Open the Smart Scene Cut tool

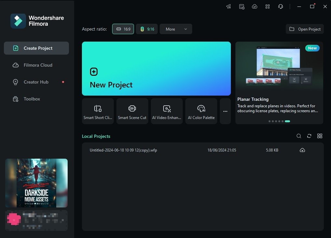tap(132, 111)
